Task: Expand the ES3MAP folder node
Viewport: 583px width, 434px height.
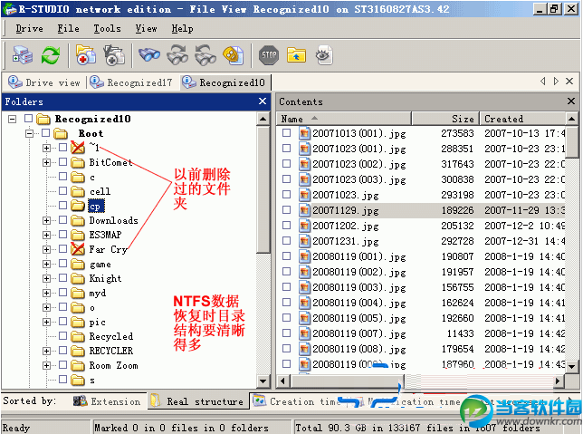Action: pos(46,236)
